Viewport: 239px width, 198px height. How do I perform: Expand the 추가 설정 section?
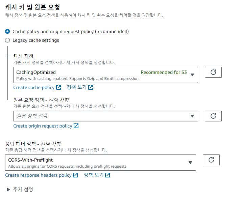pos(8,190)
